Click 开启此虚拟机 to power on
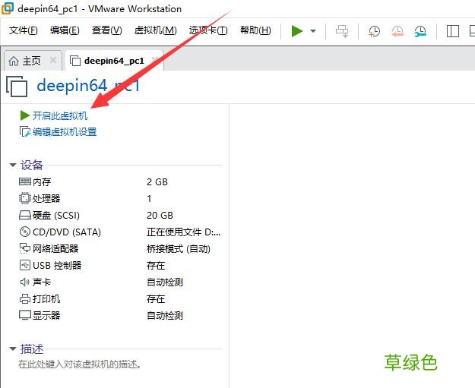The width and height of the screenshot is (475, 388). tap(60, 115)
